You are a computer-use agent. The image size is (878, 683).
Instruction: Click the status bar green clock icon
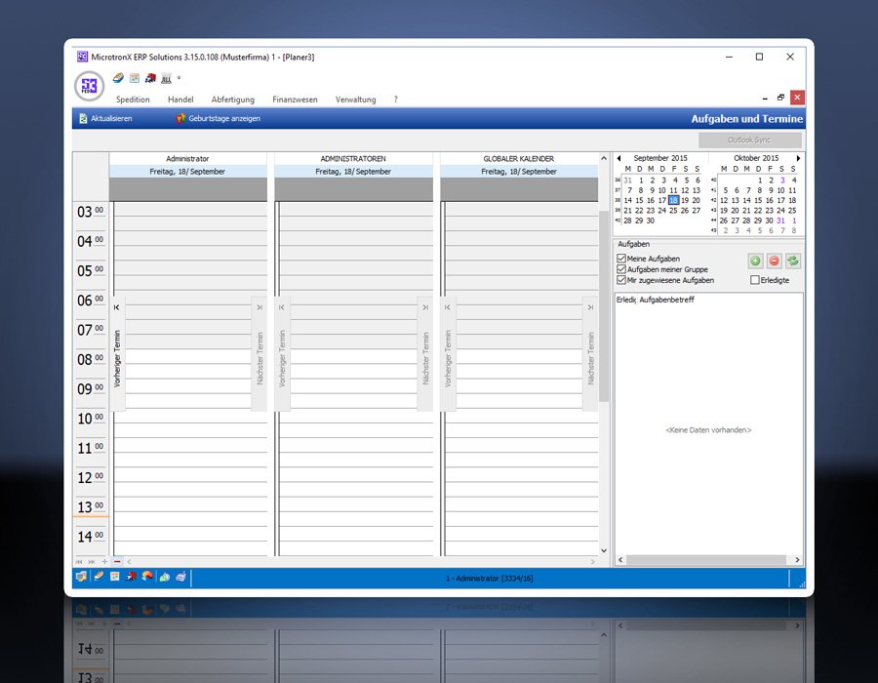(x=165, y=577)
